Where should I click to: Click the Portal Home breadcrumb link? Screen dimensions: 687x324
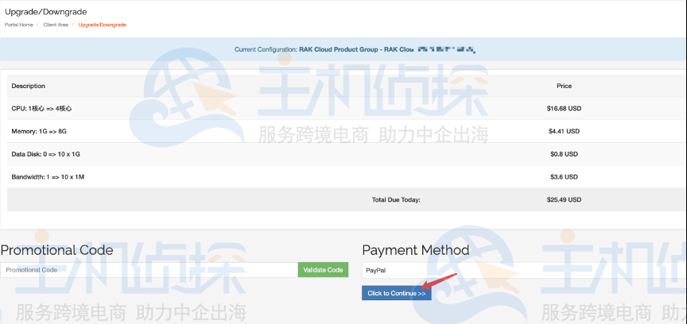[x=19, y=25]
